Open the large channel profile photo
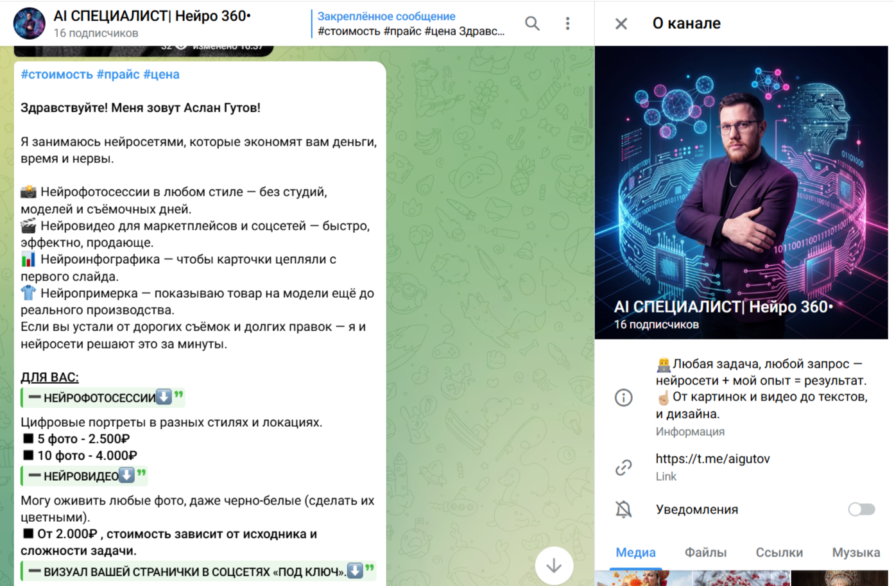894x586 pixels. pos(741,192)
